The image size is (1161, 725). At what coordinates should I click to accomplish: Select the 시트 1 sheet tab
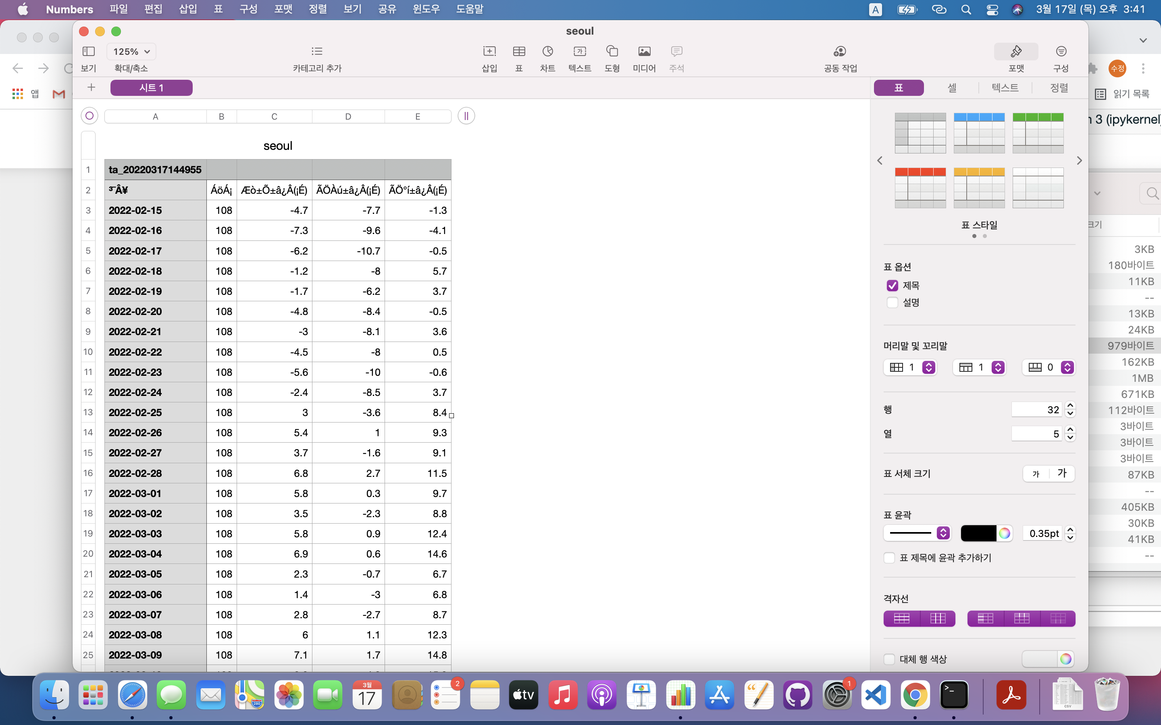151,88
